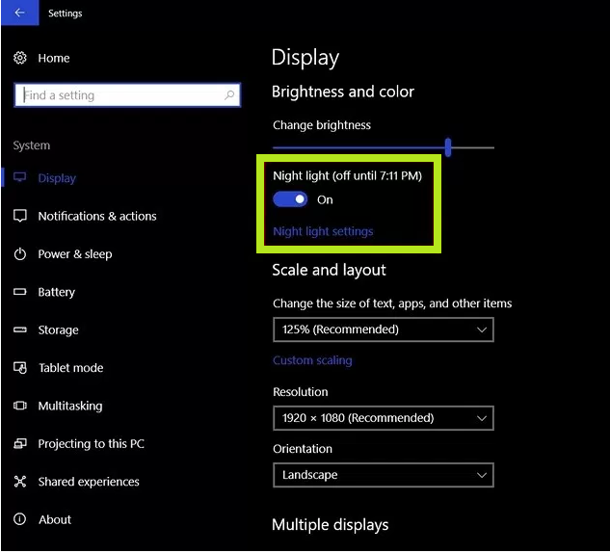Open Night light settings link

pos(323,231)
